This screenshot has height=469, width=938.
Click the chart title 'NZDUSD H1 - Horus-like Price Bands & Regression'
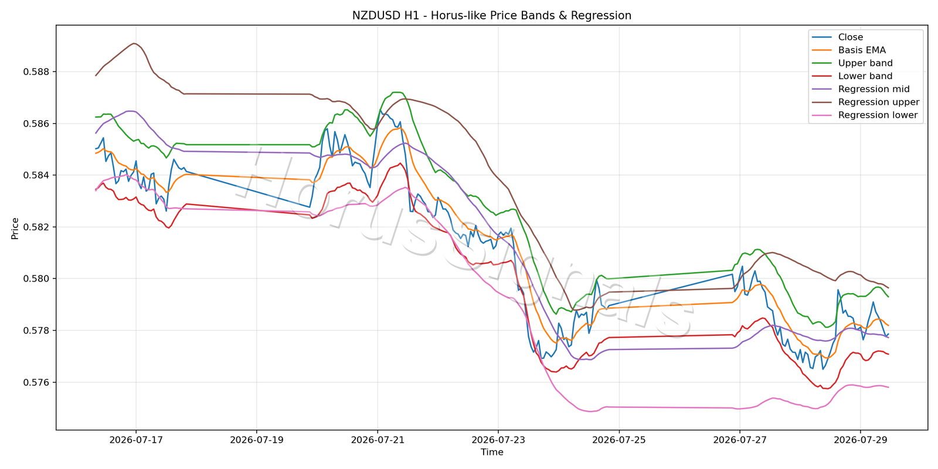tap(492, 16)
